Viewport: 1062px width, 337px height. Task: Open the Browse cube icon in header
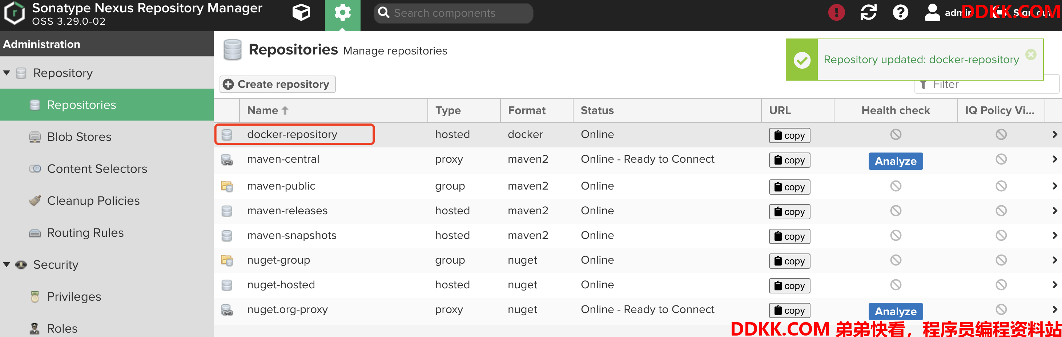coord(301,13)
